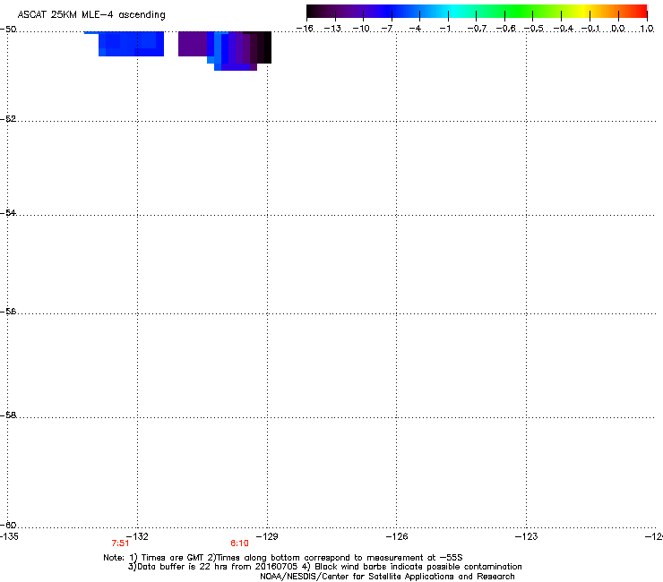Pick the cyan section of the color bar
The image size is (663, 582).
tap(454, 12)
